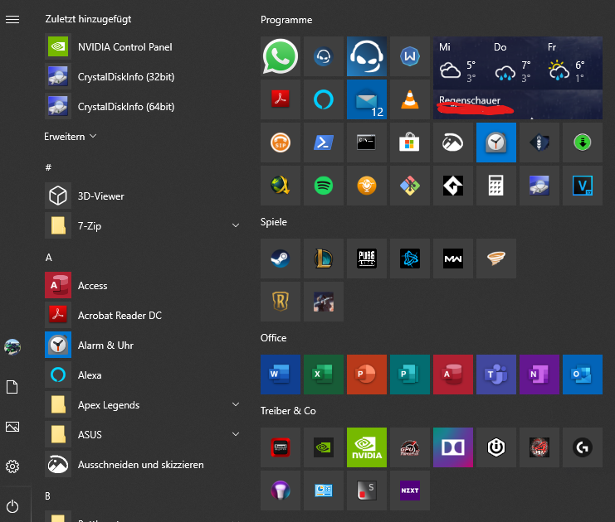Viewport: 615px width, 522px height.
Task: Open the VLC media player tile
Action: (410, 99)
